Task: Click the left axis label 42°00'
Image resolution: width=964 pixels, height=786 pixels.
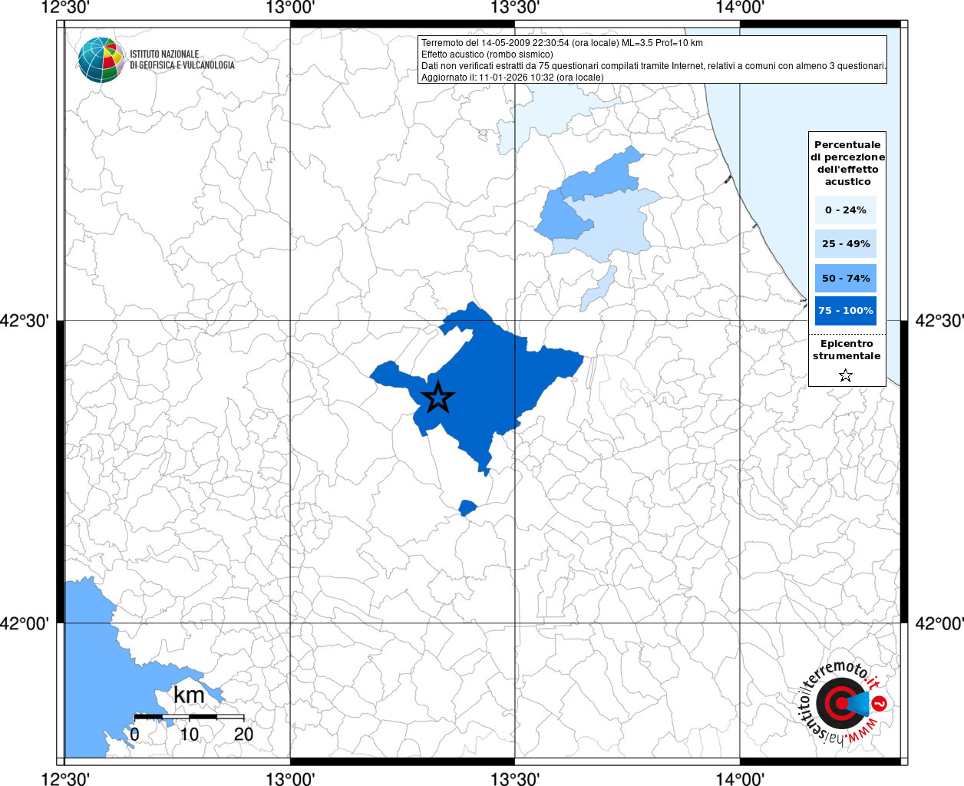Action: click(25, 623)
